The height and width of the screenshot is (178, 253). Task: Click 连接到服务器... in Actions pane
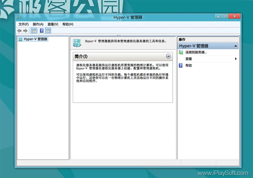click(196, 52)
